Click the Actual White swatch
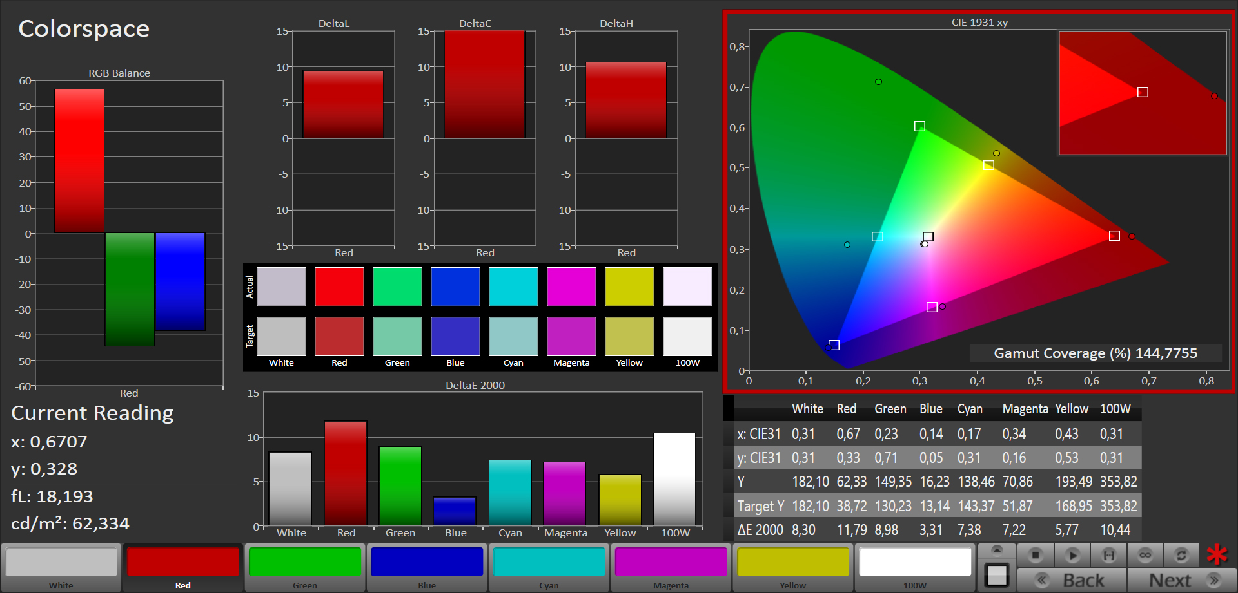This screenshot has height=593, width=1238. tap(281, 287)
